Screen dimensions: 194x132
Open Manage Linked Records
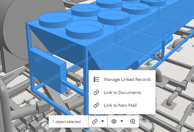[x=122, y=79]
